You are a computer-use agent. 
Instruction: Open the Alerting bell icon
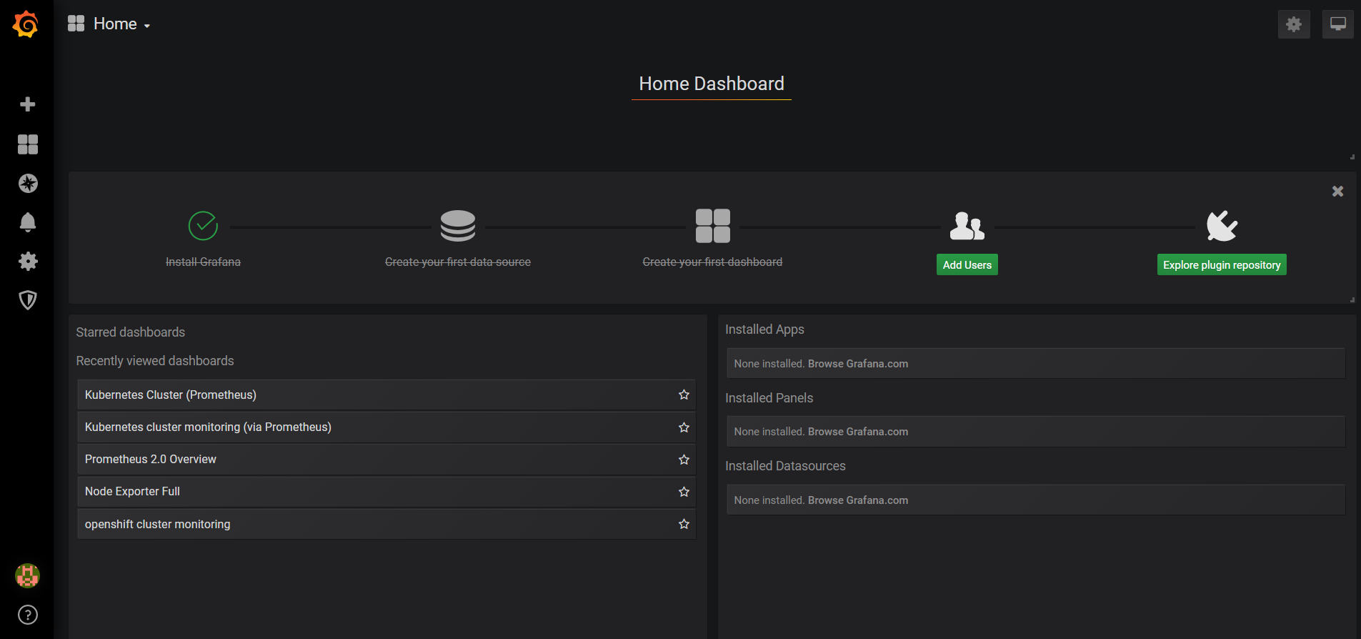pos(28,222)
